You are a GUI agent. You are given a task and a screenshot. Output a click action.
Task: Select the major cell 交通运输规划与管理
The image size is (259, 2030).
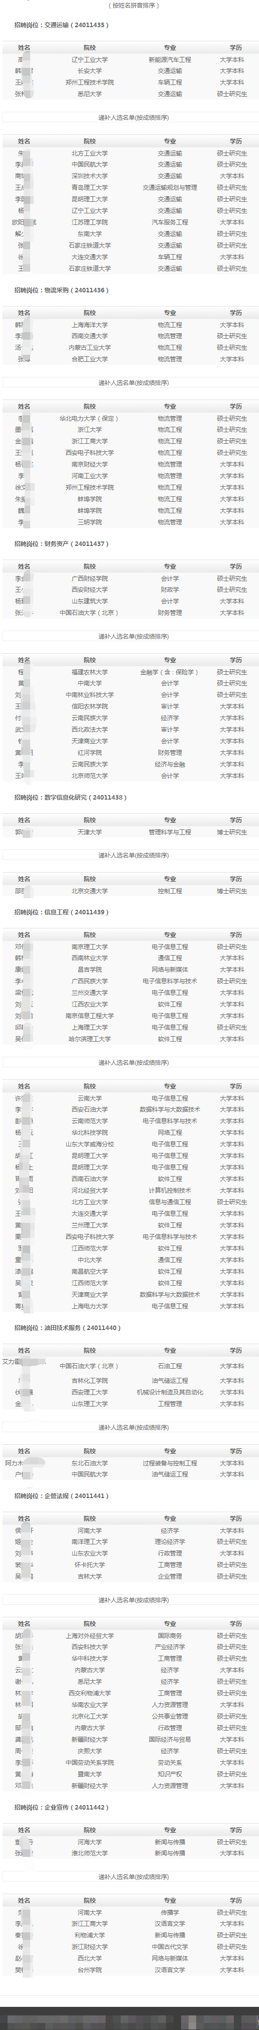[x=170, y=188]
